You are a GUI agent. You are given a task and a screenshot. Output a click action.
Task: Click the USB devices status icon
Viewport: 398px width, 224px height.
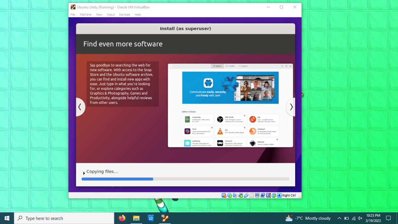click(246, 195)
